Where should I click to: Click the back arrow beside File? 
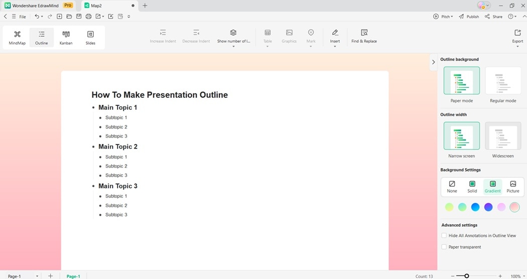(6, 17)
